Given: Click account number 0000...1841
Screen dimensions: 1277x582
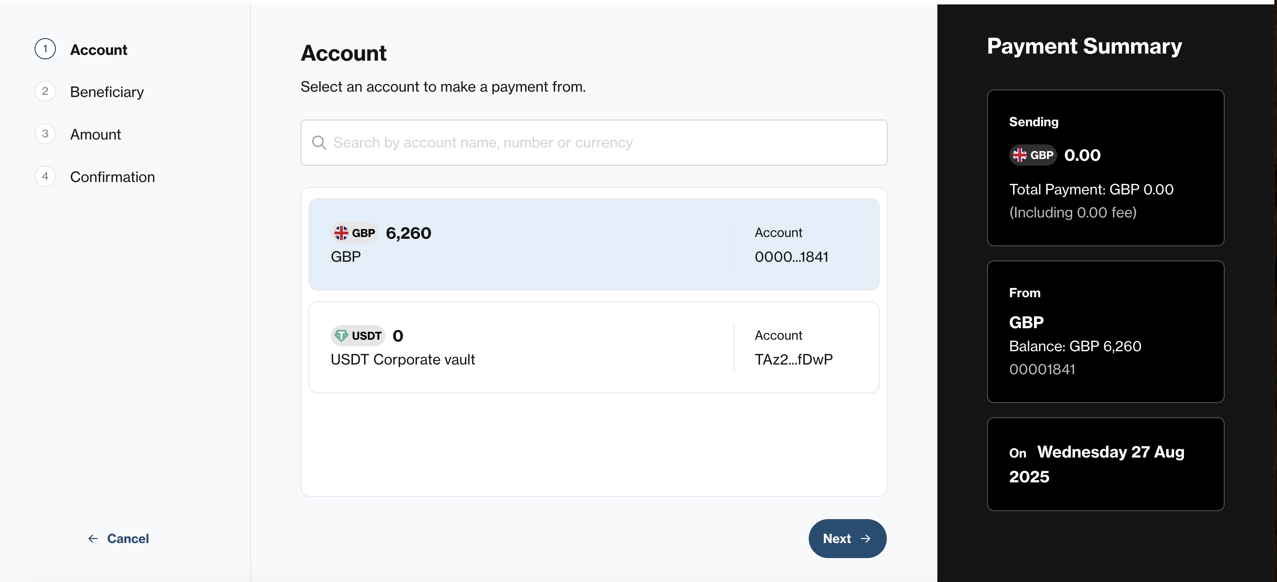Looking at the screenshot, I should 791,256.
